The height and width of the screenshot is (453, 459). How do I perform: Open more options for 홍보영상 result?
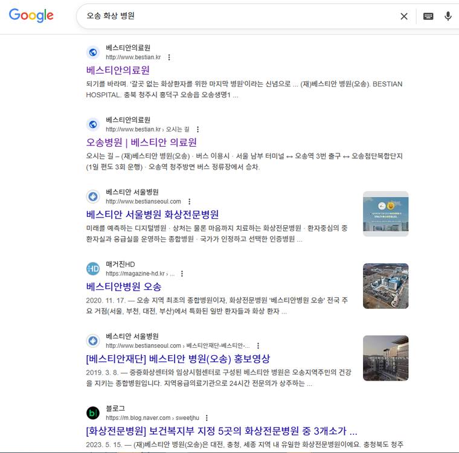(x=258, y=345)
